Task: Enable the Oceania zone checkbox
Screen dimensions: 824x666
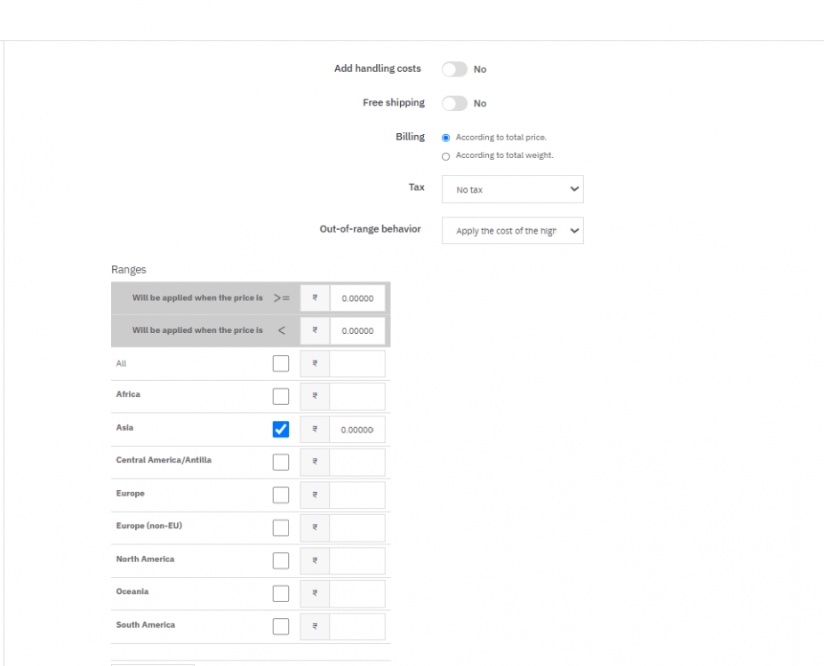Action: (281, 593)
